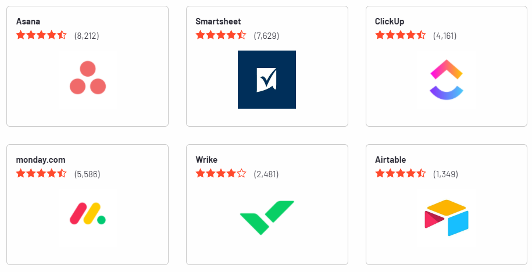
Task: Select the ClickUp product name
Action: point(390,22)
